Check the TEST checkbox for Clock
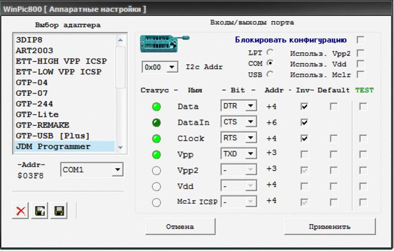Viewport: 394px width, 251px height. [363, 138]
